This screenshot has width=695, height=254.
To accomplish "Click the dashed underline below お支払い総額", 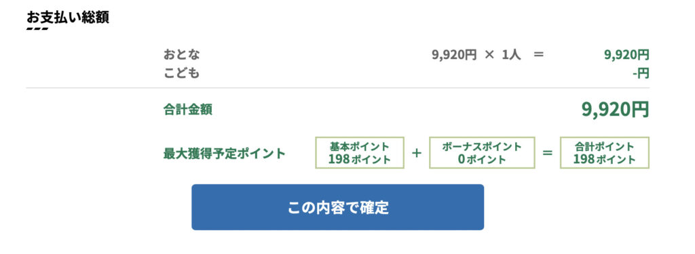I will pos(37,28).
